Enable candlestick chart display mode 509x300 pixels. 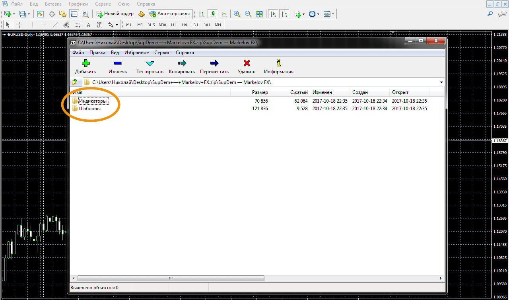point(213,14)
